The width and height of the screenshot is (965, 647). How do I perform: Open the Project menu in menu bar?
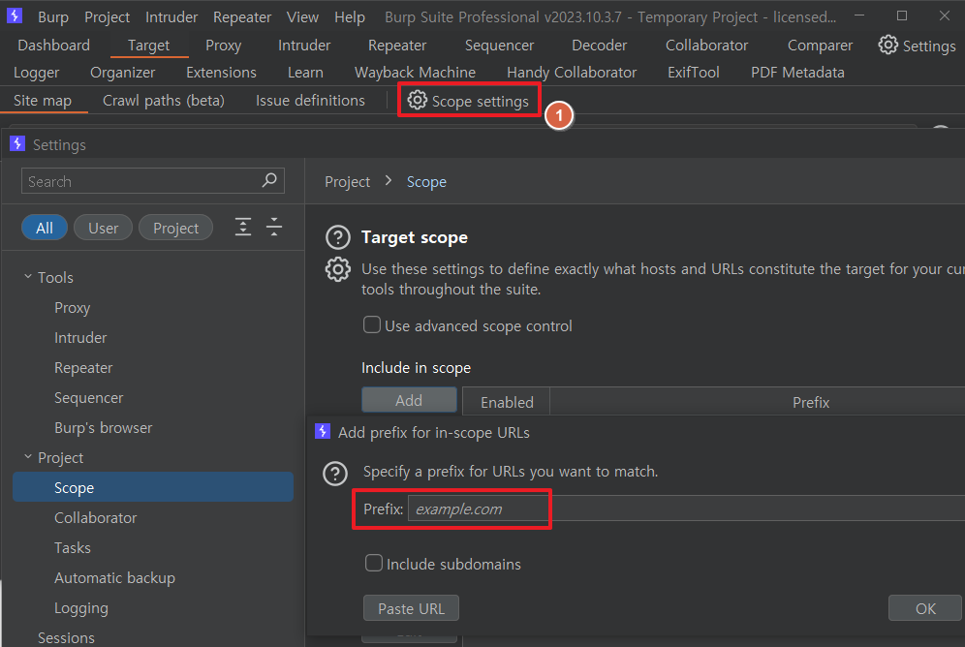pos(108,17)
